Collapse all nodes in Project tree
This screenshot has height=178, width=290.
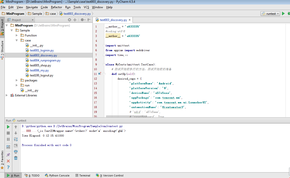[x=75, y=20]
